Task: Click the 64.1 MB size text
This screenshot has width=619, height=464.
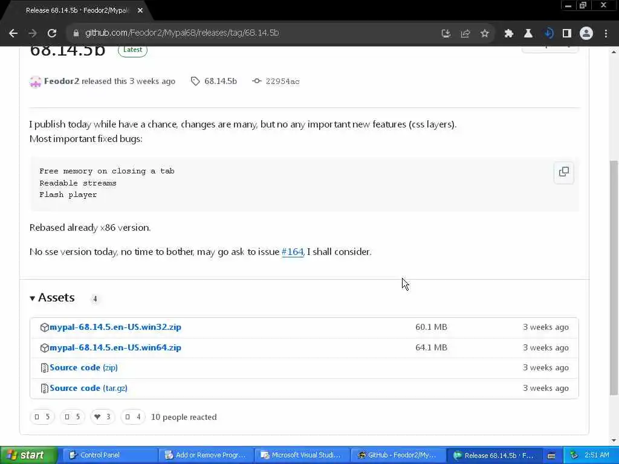Action: tap(431, 347)
